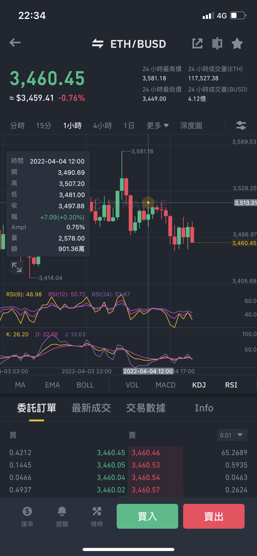
Task: Toggle the favorite star icon
Action: click(x=237, y=43)
